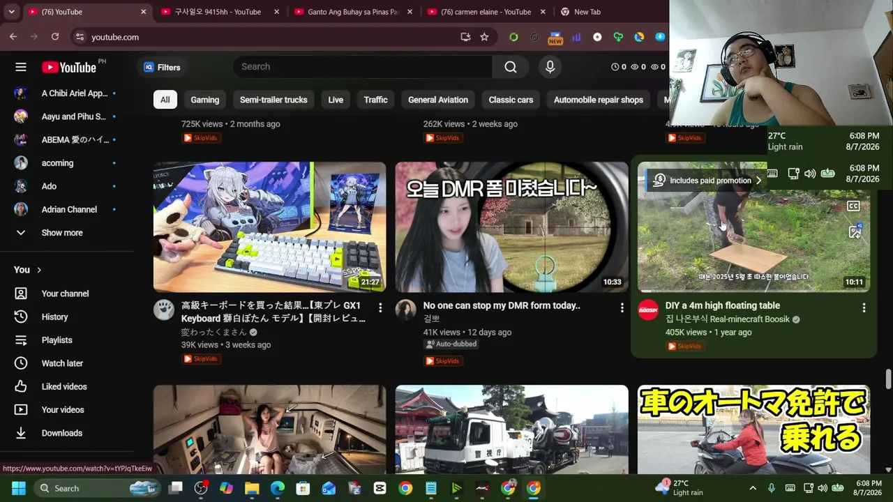
Task: Show hidden system tray icons
Action: coord(752,488)
